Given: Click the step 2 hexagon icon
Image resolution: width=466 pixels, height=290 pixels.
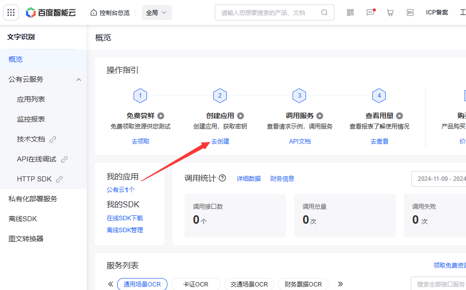Looking at the screenshot, I should click(x=220, y=96).
